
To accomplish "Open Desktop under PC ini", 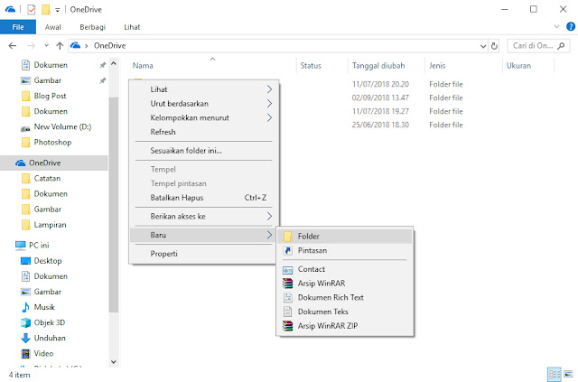I will (x=48, y=261).
